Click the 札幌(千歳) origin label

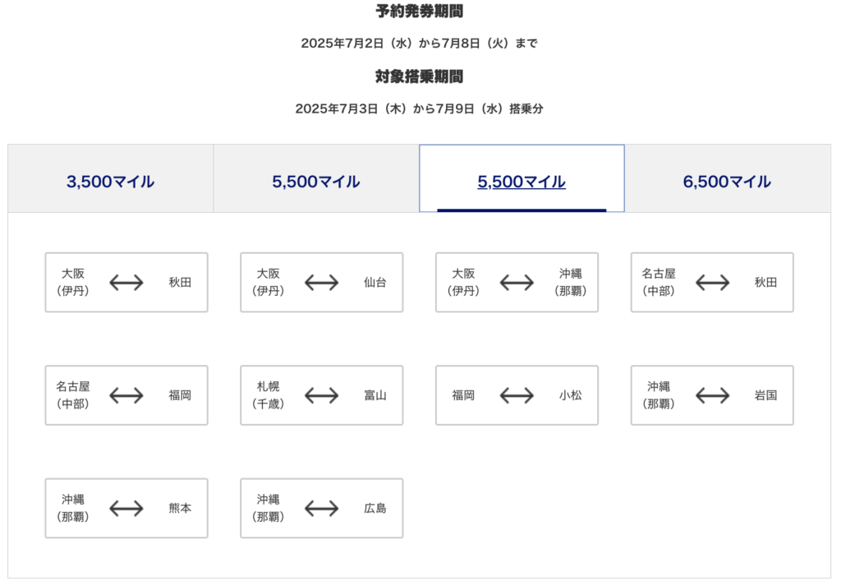(x=269, y=395)
